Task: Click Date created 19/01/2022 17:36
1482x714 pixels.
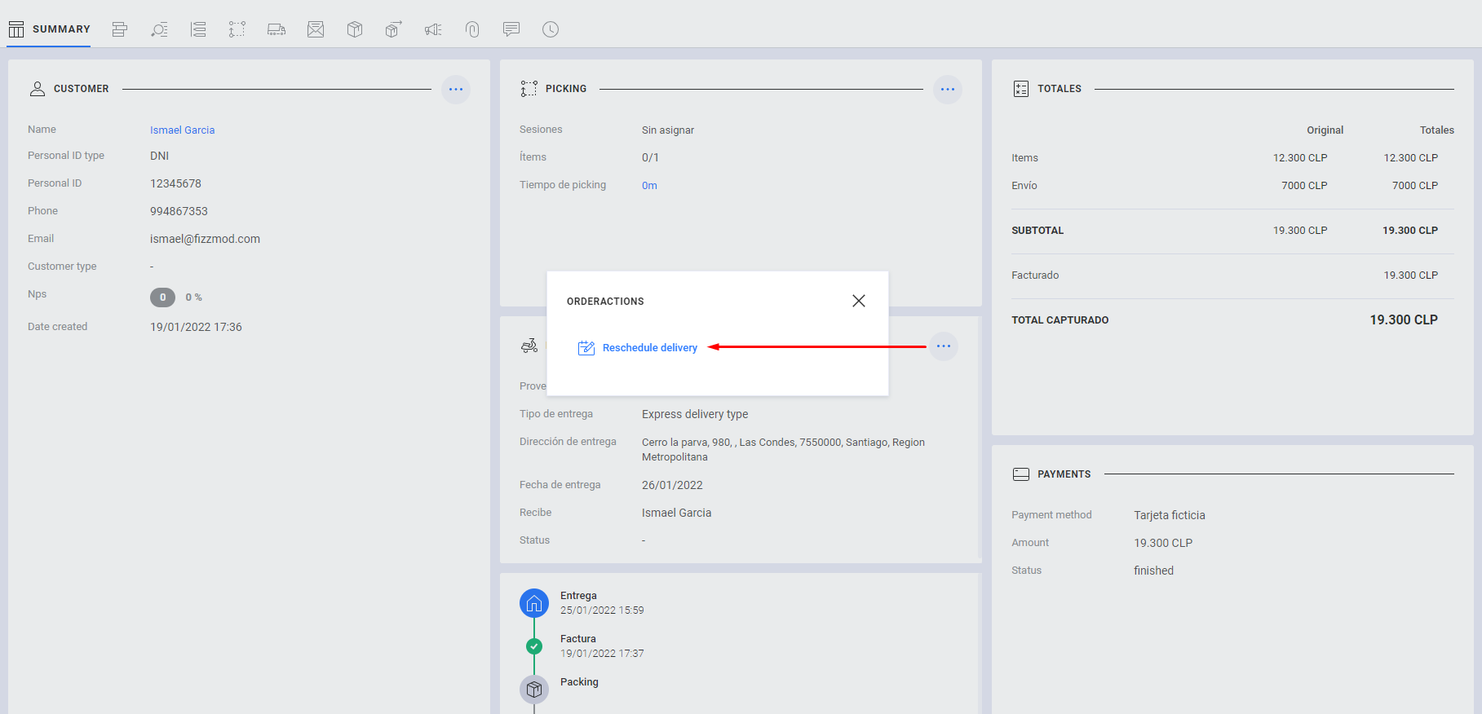Action: coord(196,327)
